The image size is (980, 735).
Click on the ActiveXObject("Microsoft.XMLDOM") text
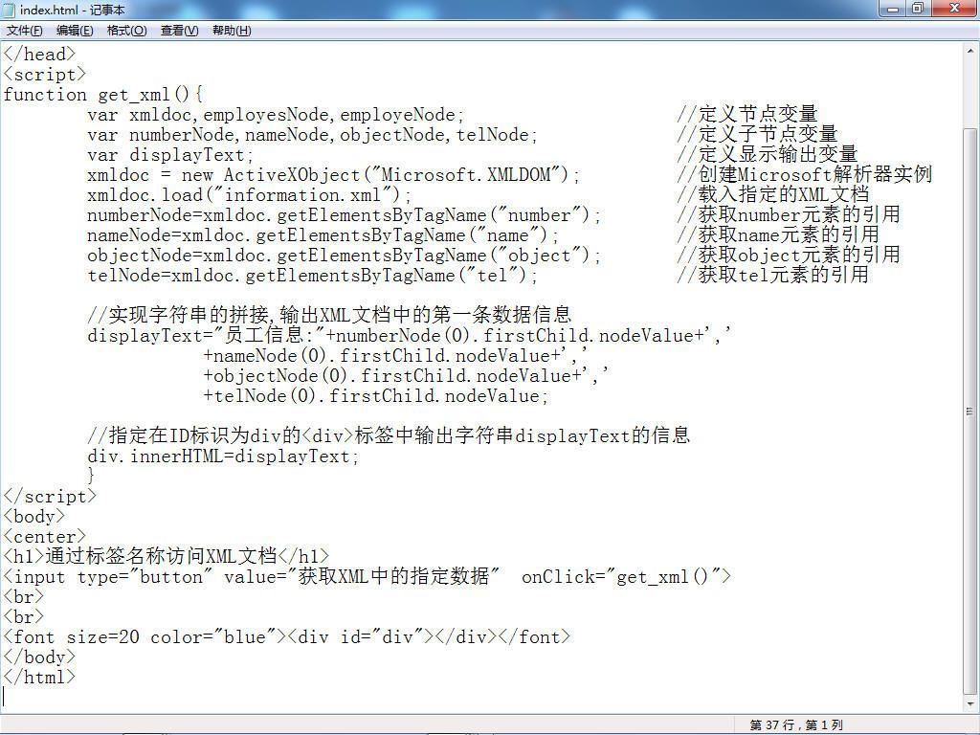[x=396, y=175]
